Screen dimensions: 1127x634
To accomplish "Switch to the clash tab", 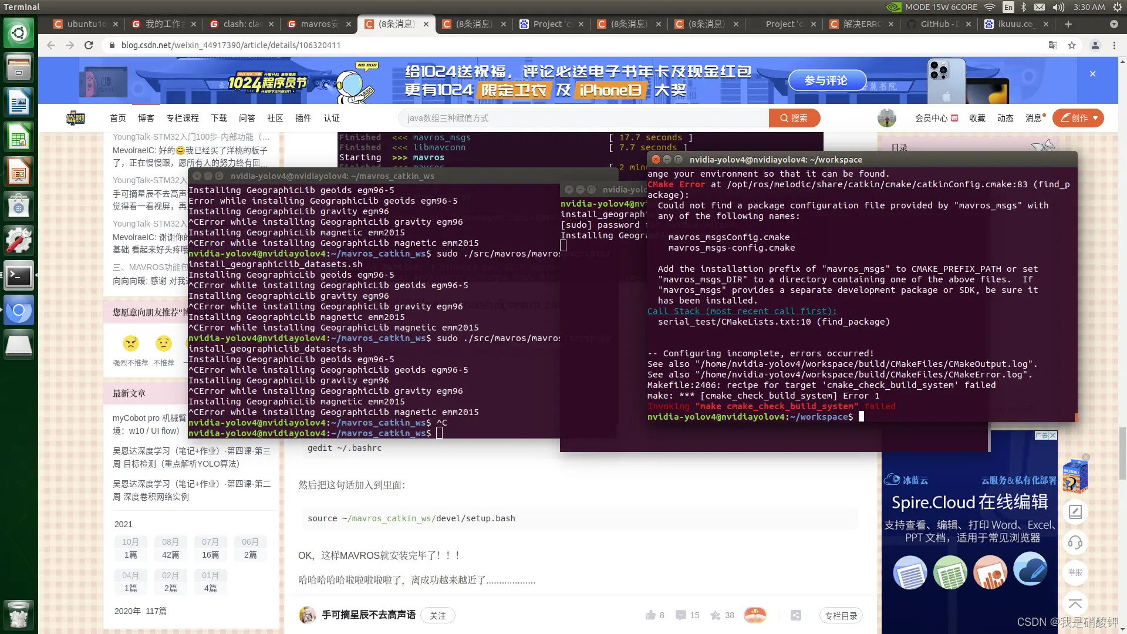I will point(241,24).
